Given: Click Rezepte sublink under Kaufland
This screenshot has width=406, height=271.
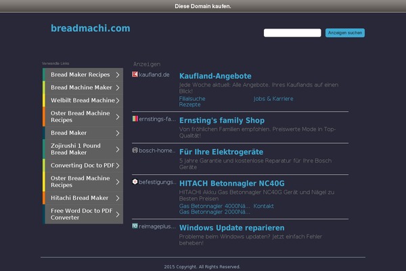Looking at the screenshot, I should click(189, 104).
